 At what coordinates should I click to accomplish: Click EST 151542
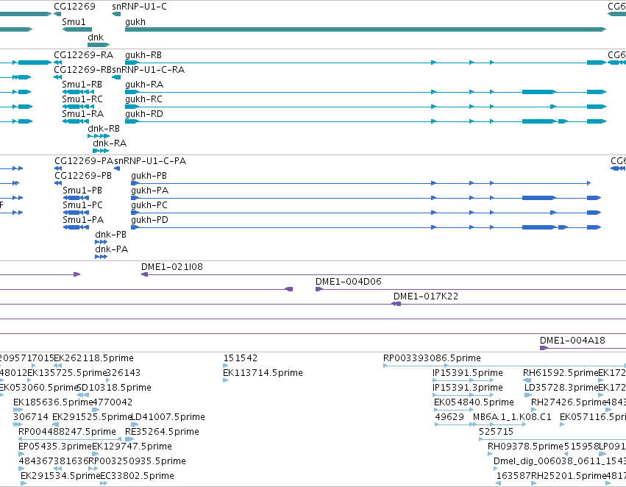coord(226,366)
